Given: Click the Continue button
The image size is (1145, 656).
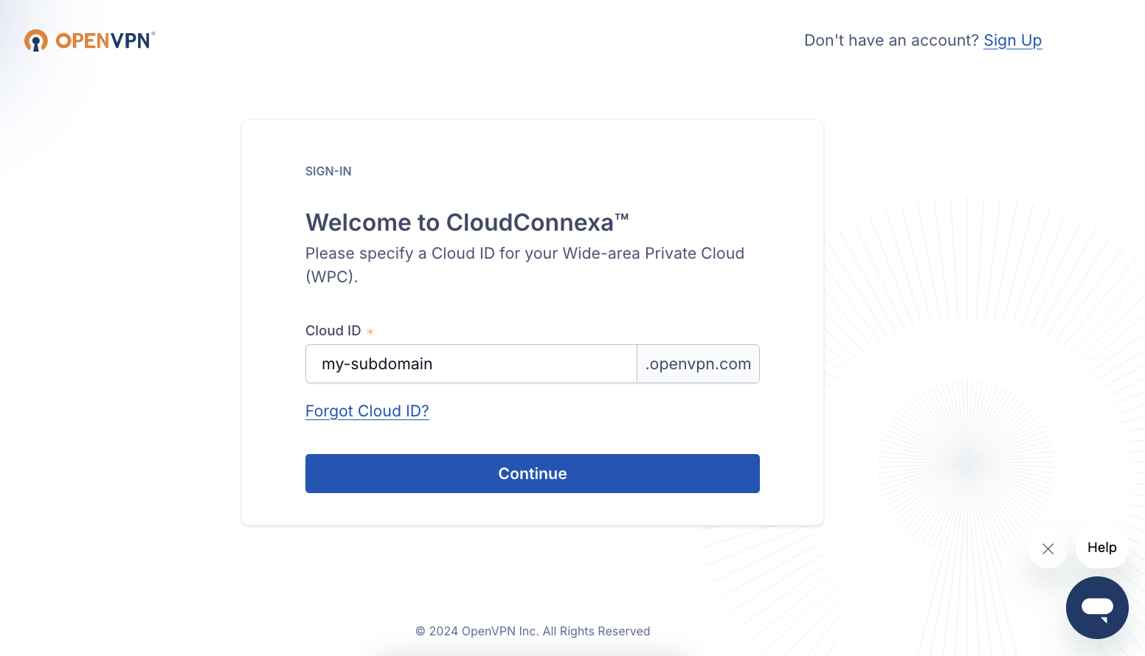Looking at the screenshot, I should point(533,474).
